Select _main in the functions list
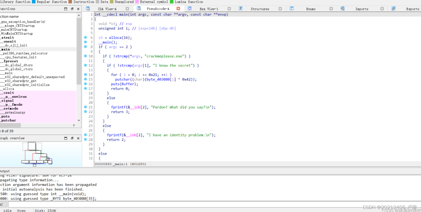Screen dimensions: 421x212 point(38,49)
